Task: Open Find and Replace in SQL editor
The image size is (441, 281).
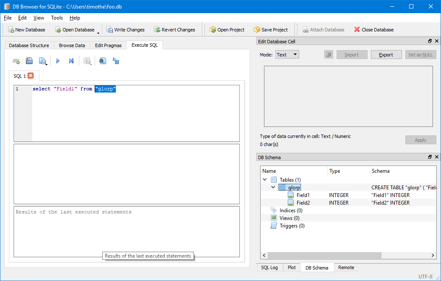Action: pos(102,61)
